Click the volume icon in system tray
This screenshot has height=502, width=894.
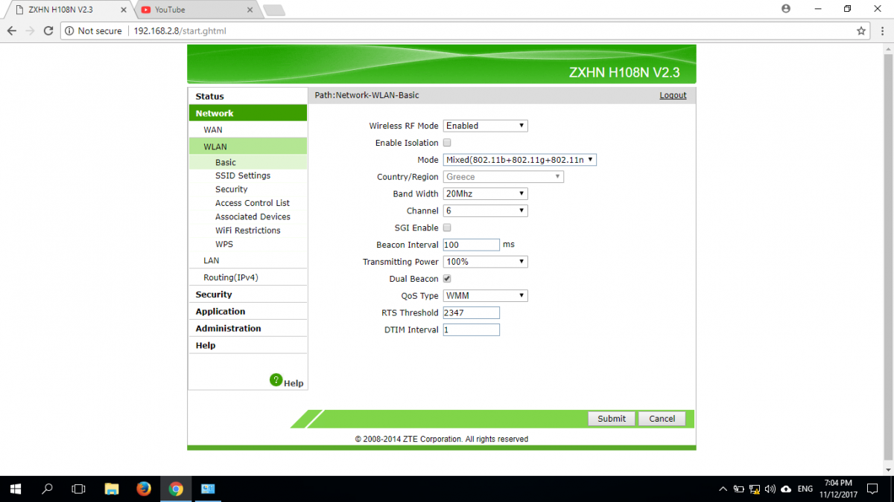pyautogui.click(x=770, y=489)
